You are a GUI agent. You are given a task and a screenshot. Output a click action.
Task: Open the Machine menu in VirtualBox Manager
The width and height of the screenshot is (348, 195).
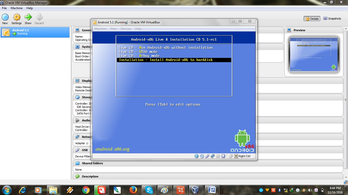pyautogui.click(x=17, y=8)
